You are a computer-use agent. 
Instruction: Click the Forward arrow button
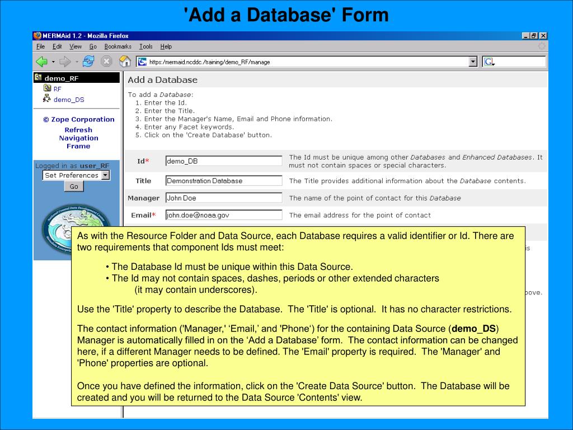coord(65,62)
